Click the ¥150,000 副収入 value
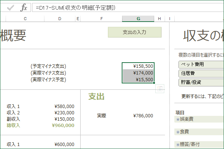The image size is (224, 149). 65,119
